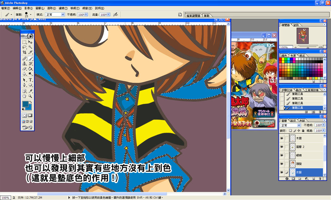
Task: Select the Move tool
Action: pyautogui.click(x=30, y=42)
